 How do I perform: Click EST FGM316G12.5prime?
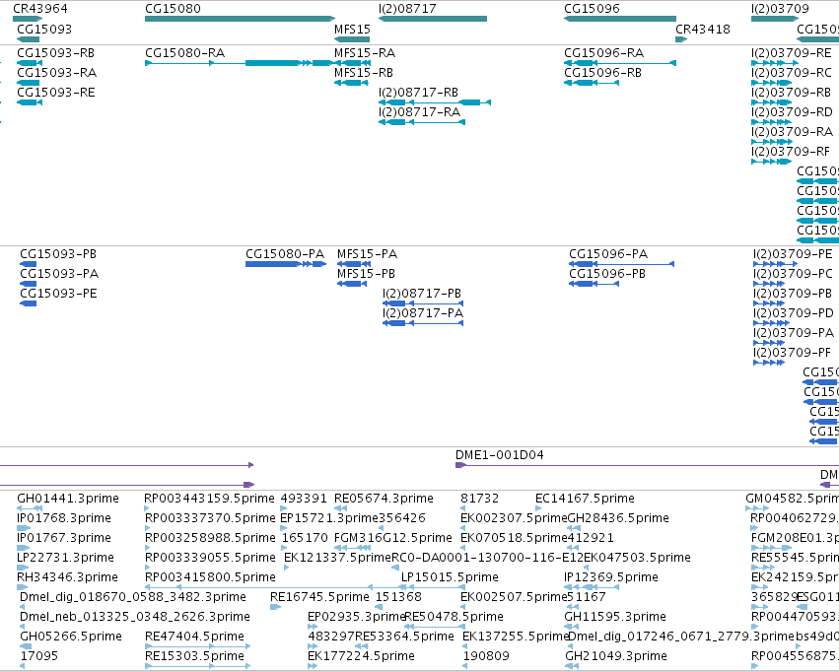[x=352, y=548]
